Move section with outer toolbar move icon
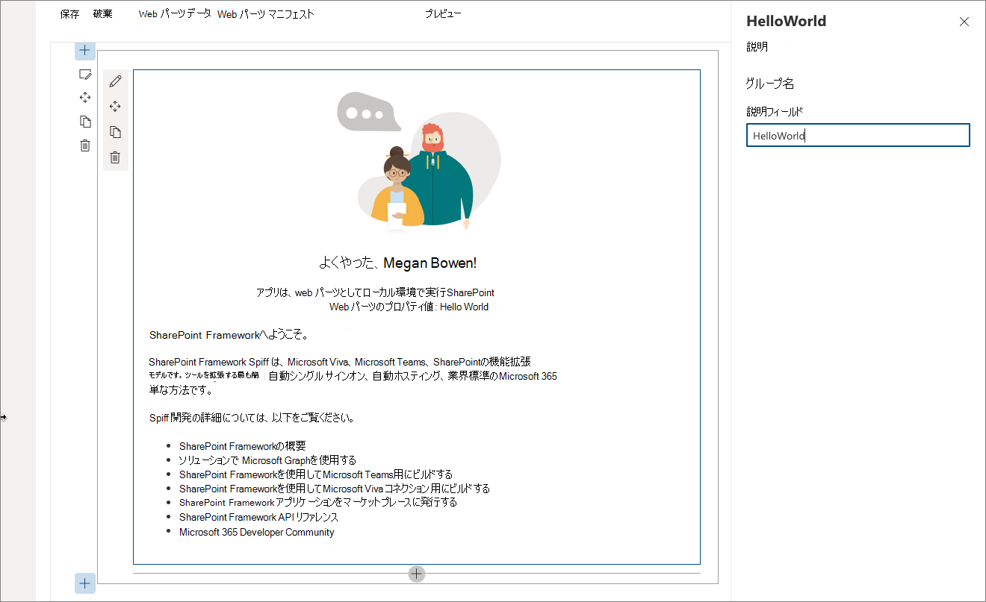Image resolution: width=986 pixels, height=602 pixels. click(x=85, y=97)
